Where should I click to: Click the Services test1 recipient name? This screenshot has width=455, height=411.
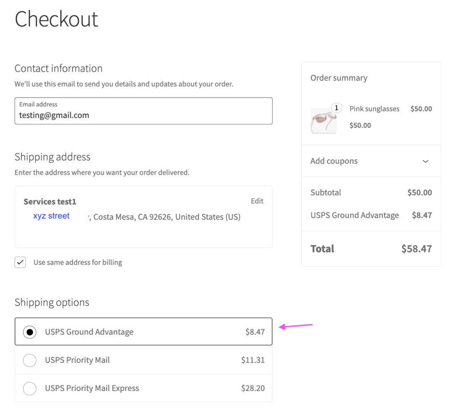click(x=50, y=202)
